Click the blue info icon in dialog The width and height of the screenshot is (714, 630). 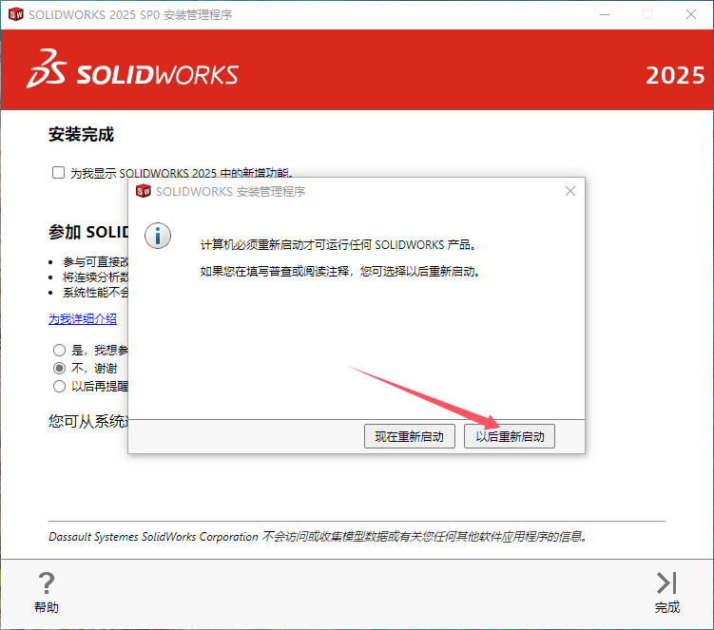point(157,236)
